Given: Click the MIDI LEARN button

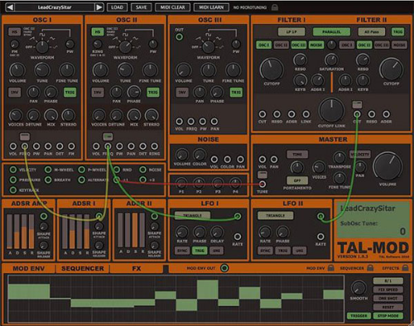Looking at the screenshot, I should pyautogui.click(x=211, y=7).
